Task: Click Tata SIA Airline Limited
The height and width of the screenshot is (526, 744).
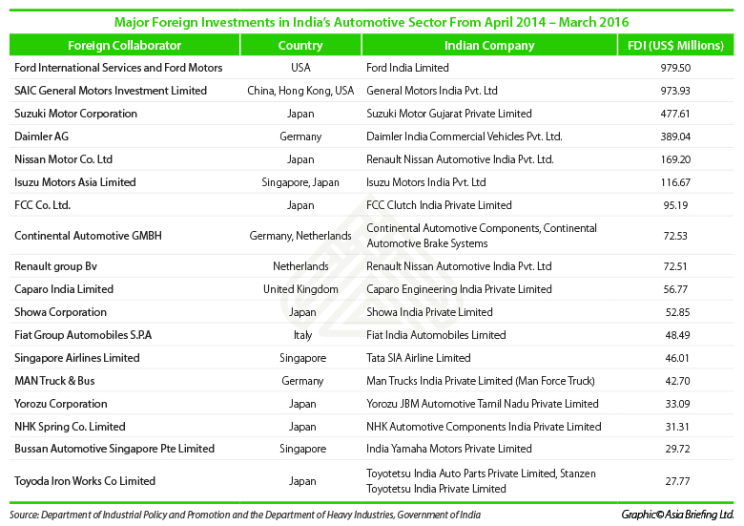Action: coord(419,358)
